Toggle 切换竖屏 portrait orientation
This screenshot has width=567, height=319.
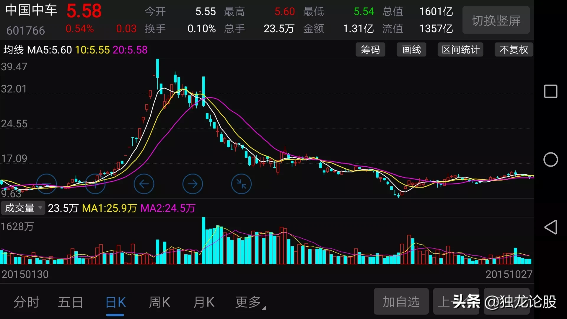[496, 20]
